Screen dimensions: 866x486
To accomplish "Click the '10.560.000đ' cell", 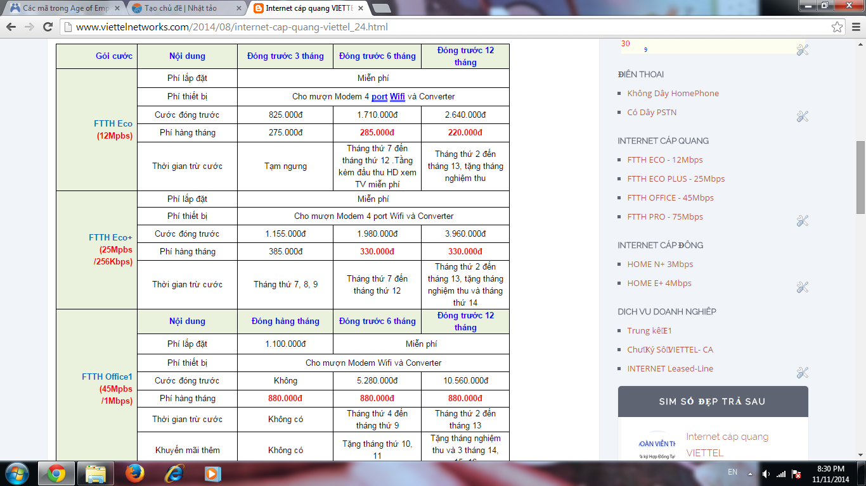I will click(465, 380).
